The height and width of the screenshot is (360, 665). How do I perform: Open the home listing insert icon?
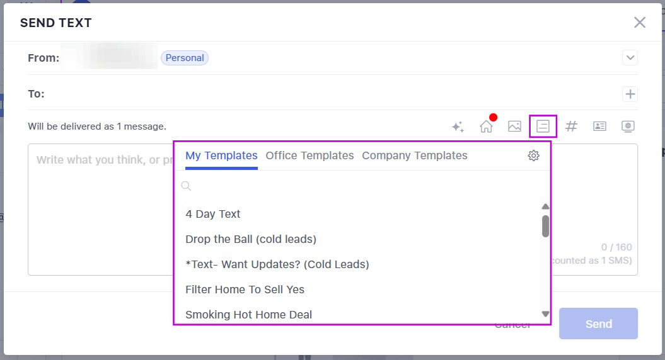click(x=486, y=127)
